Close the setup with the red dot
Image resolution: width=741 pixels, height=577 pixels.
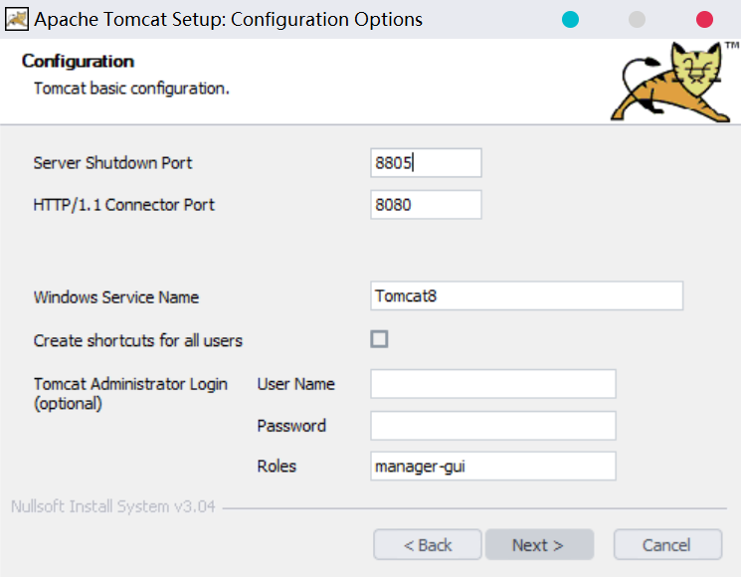click(x=704, y=19)
